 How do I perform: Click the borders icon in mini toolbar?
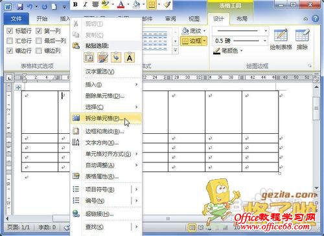pyautogui.click(x=152, y=5)
